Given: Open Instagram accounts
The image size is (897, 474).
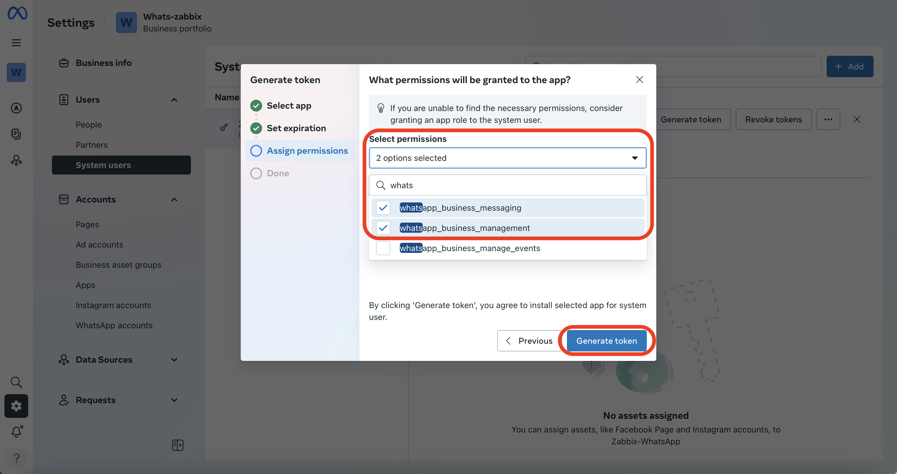Looking at the screenshot, I should tap(113, 305).
